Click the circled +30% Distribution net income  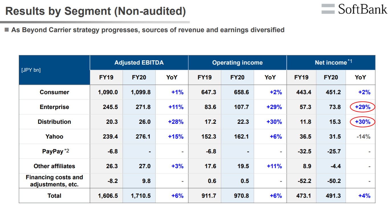coord(362,122)
